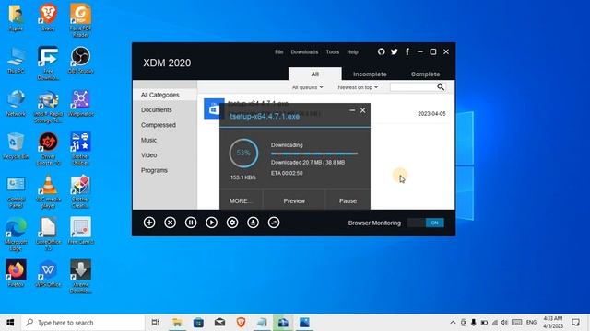Expand the Newest on top sort dropdown
590x331 pixels.
358,87
